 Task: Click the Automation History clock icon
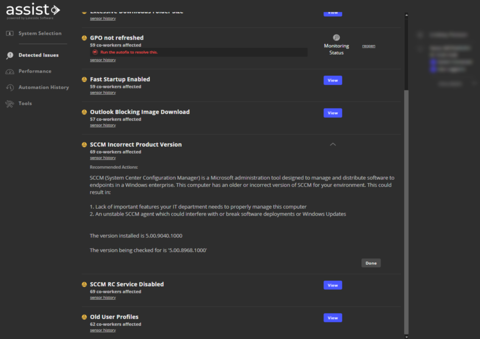coord(10,88)
